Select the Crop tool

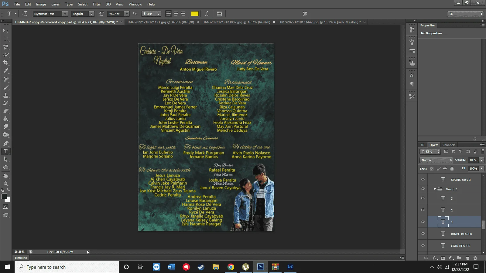(6, 63)
